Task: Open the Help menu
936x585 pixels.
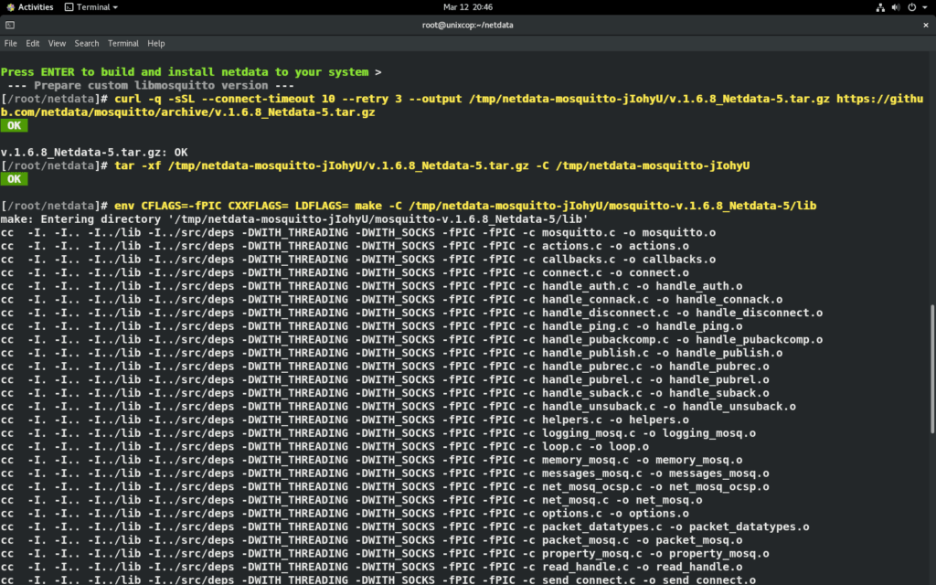Action: [155, 44]
